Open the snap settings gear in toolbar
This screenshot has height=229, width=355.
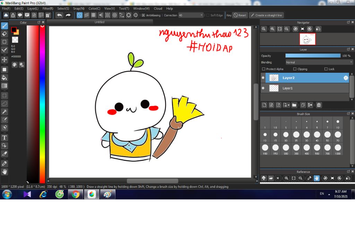point(136,15)
